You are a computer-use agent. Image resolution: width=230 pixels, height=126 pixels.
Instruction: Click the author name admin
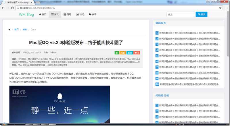(x=53, y=53)
